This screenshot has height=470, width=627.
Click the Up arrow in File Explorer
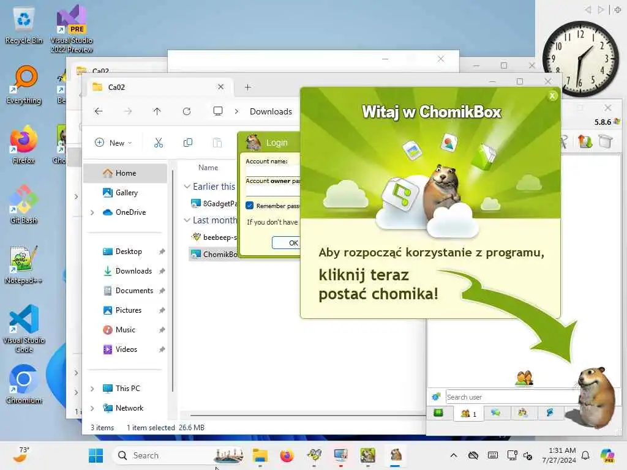[157, 111]
